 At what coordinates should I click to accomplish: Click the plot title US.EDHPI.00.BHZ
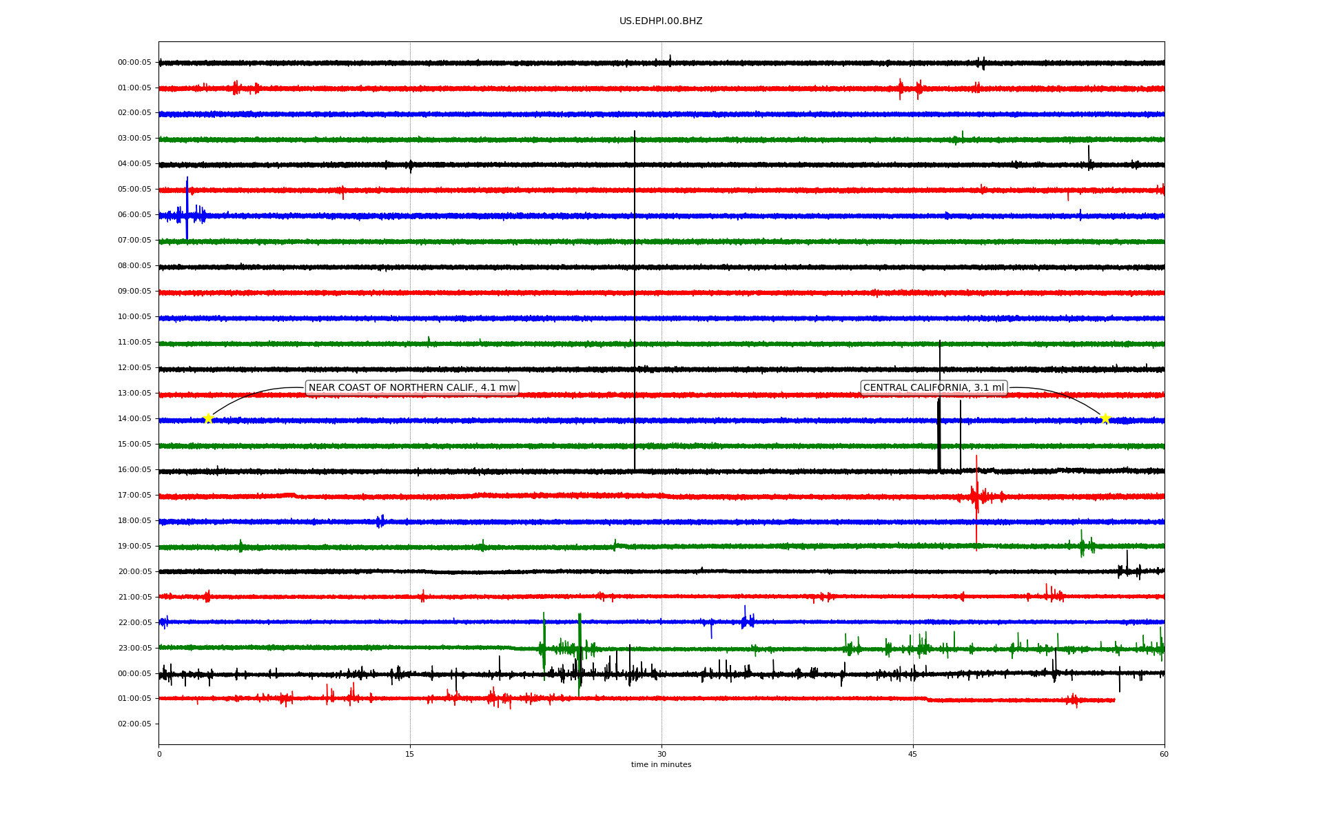[661, 21]
